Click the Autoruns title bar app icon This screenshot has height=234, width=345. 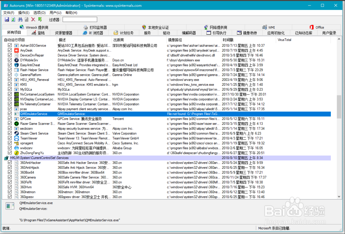coord(6,6)
